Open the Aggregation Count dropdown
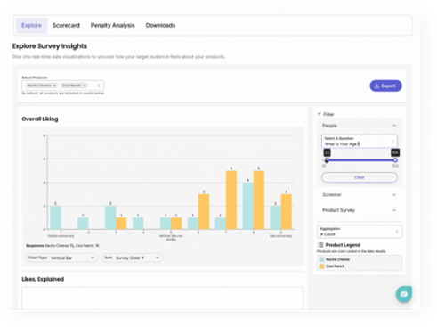The width and height of the screenshot is (437, 327). (360, 232)
